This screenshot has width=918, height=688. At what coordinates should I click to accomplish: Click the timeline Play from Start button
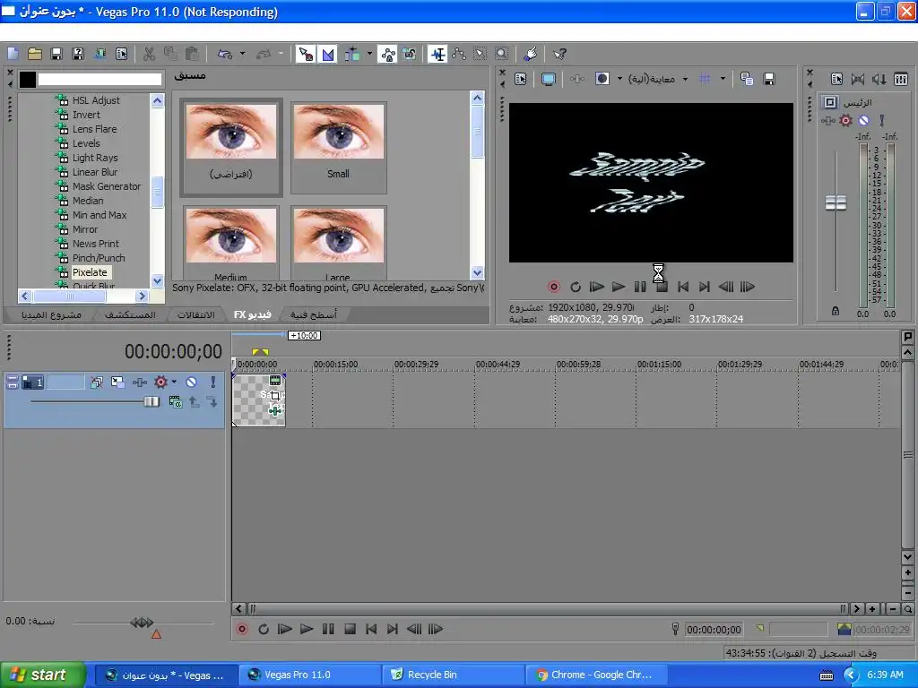pos(285,629)
